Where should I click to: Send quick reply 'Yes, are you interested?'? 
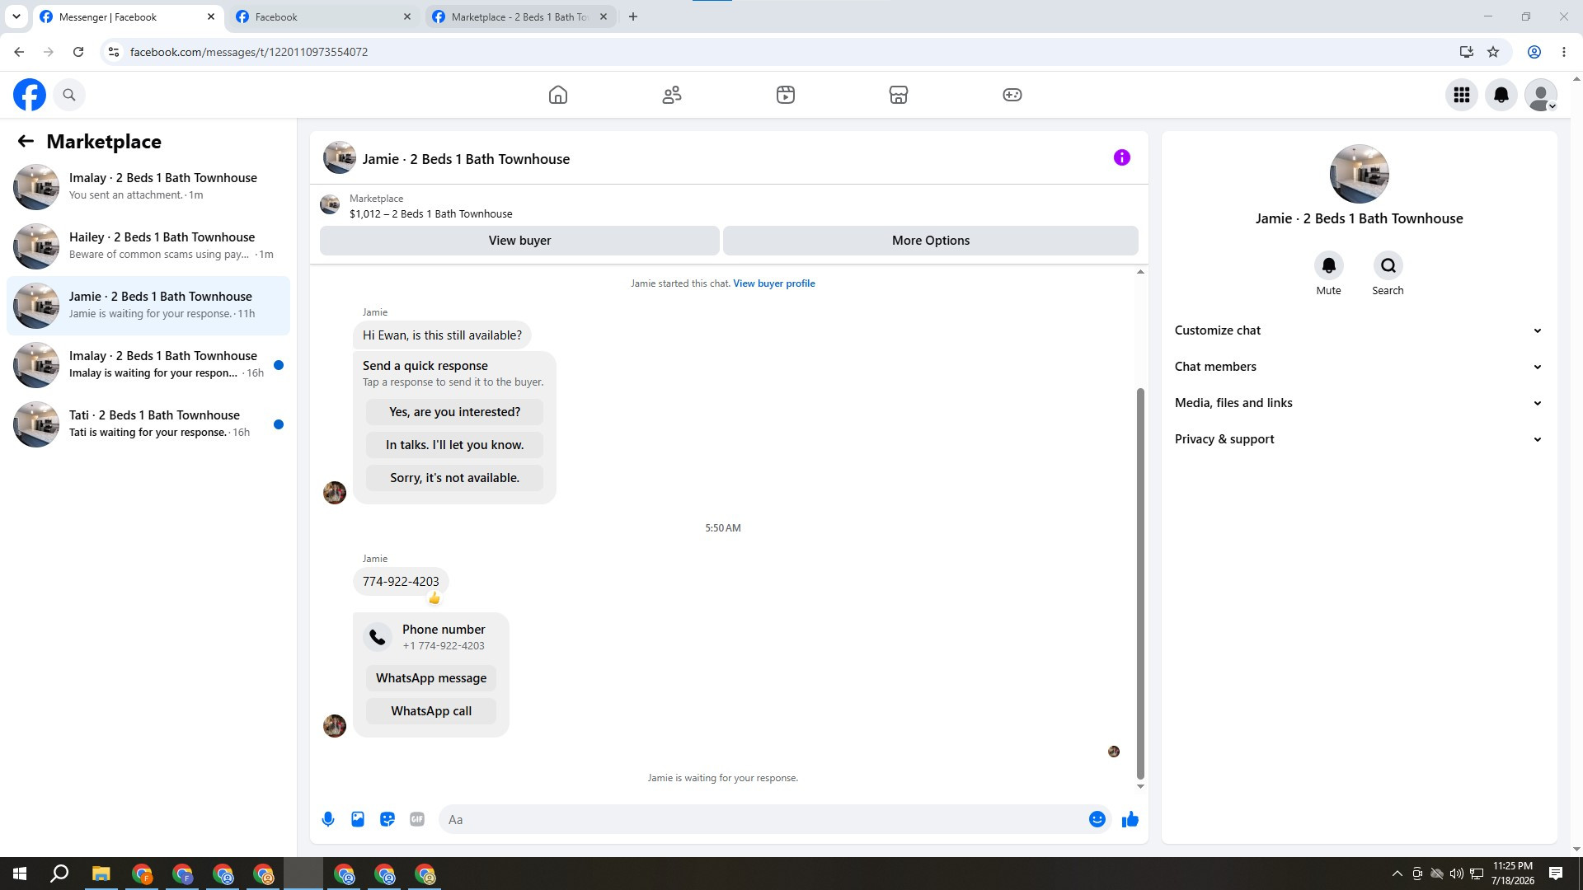[x=455, y=412]
